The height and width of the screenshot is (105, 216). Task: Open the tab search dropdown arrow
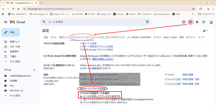tap(3, 3)
